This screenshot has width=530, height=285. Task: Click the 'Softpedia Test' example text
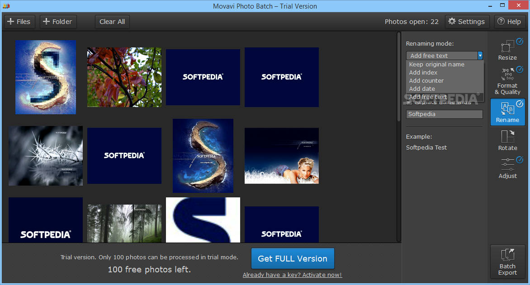[426, 148]
